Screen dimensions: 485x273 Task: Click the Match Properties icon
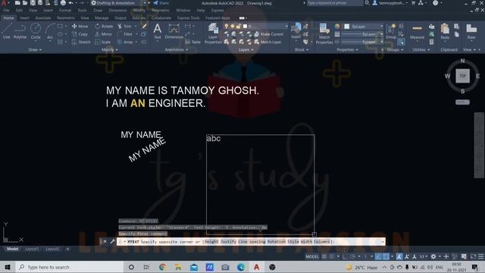pos(324,29)
